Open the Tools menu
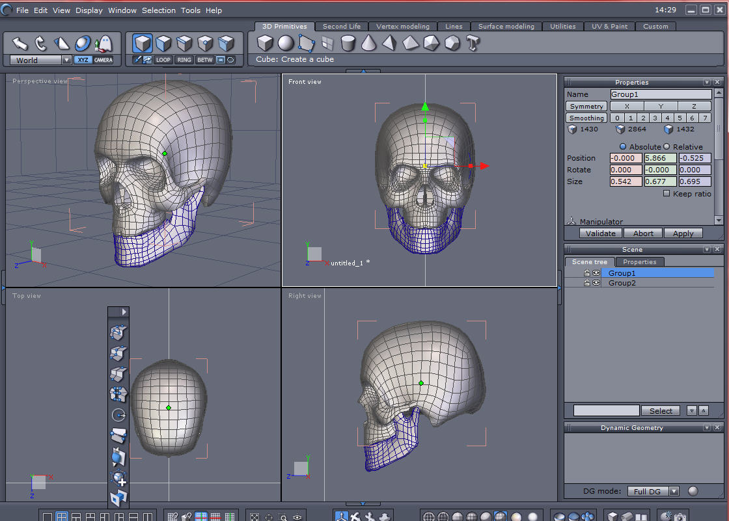The height and width of the screenshot is (521, 729). pyautogui.click(x=191, y=10)
